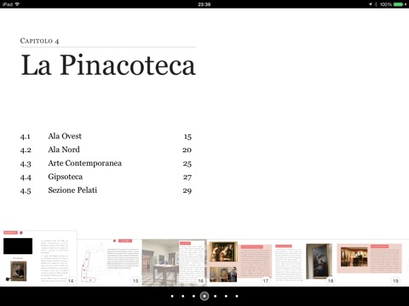
Task: Open section 4.3 Arte Contemporanea
Action: (x=106, y=163)
